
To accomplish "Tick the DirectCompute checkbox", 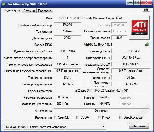I will click(121, 117).
